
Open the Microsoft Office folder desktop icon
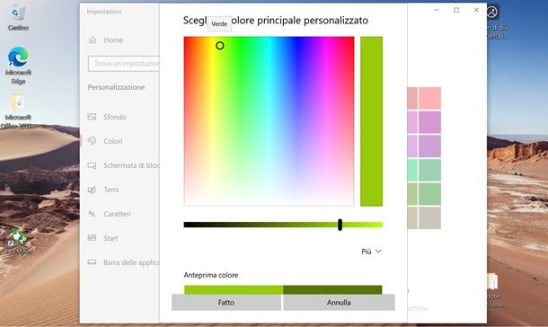(x=18, y=102)
